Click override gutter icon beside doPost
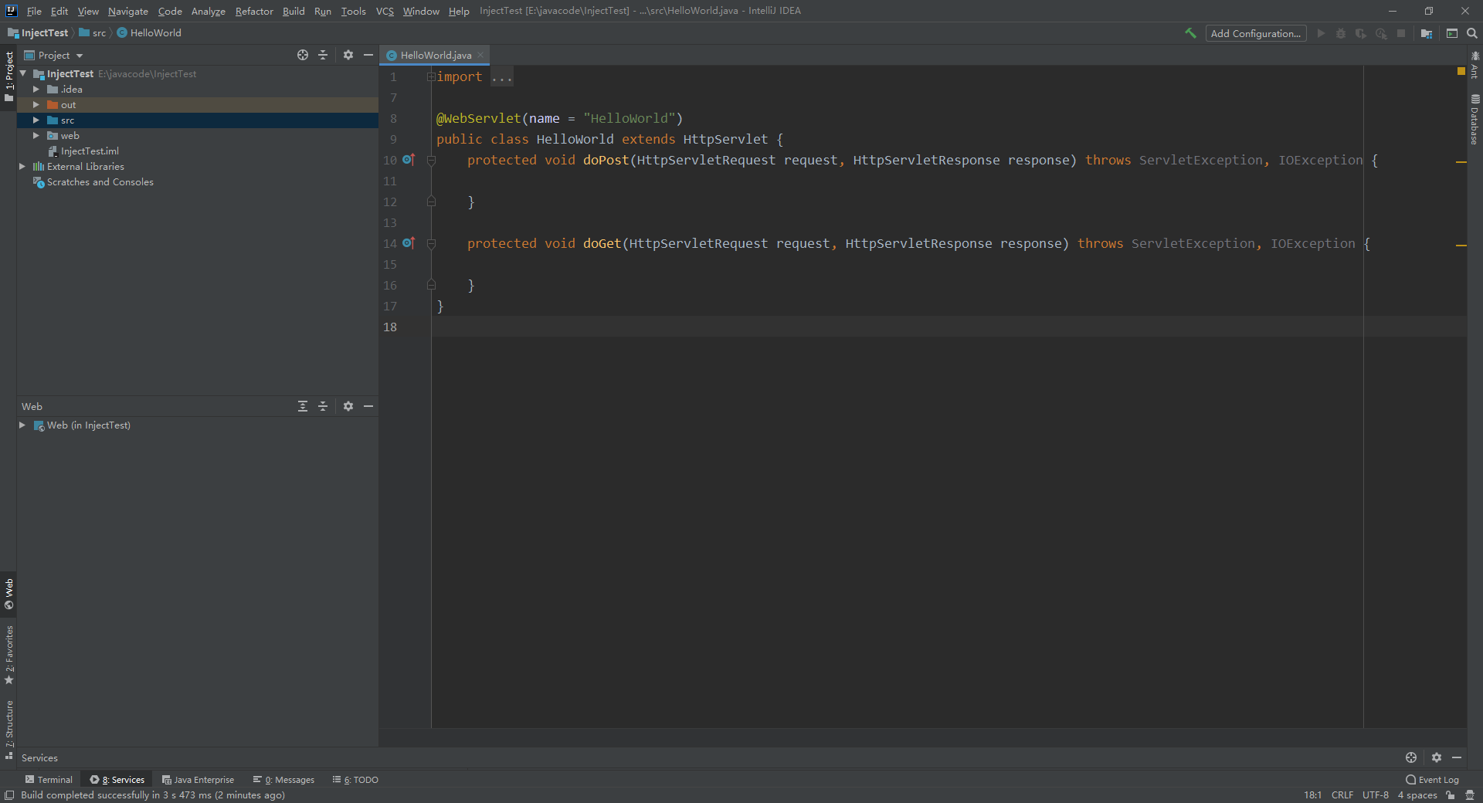The height and width of the screenshot is (803, 1483). click(x=409, y=160)
